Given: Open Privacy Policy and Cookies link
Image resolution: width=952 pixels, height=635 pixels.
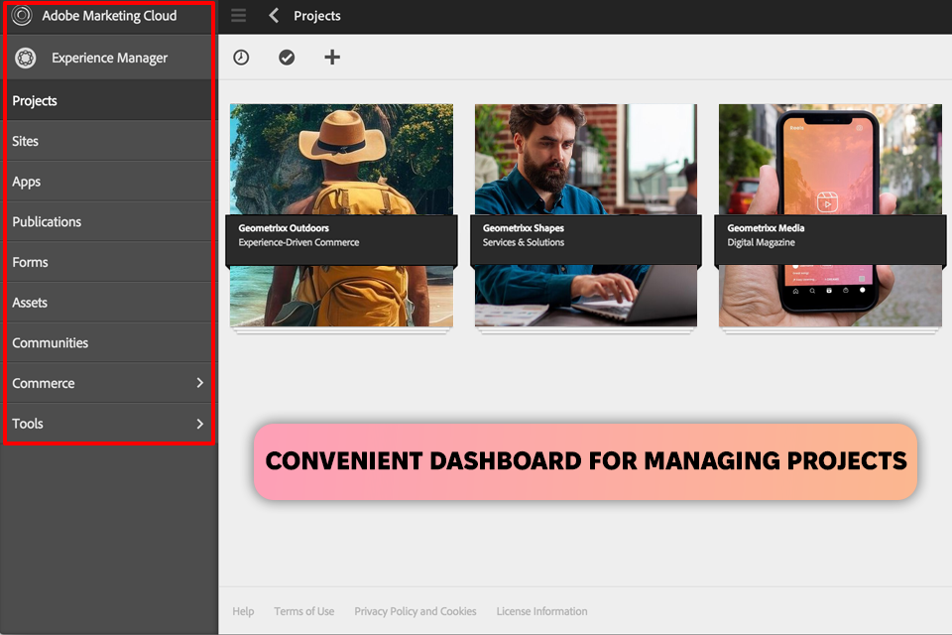Looking at the screenshot, I should tap(416, 611).
